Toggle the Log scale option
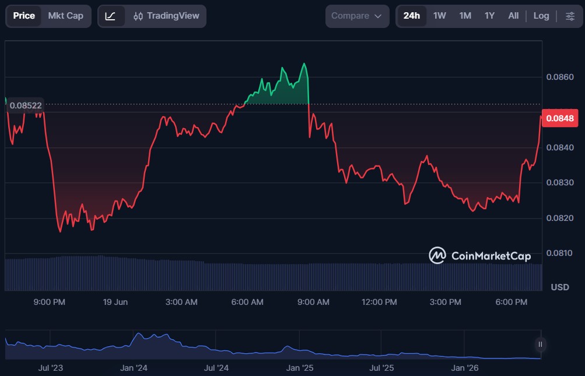 tap(541, 16)
